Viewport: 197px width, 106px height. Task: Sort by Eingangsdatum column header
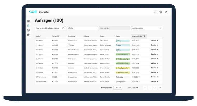point(139,36)
